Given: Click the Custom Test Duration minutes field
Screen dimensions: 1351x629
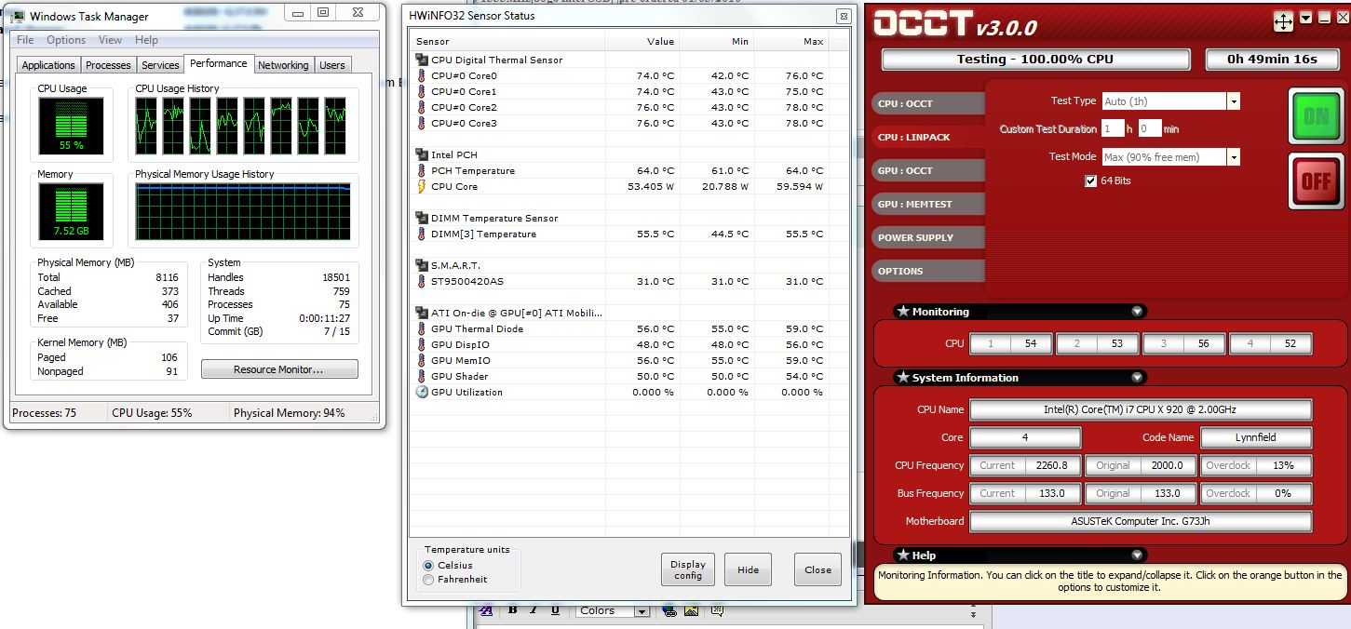Looking at the screenshot, I should 1150,128.
